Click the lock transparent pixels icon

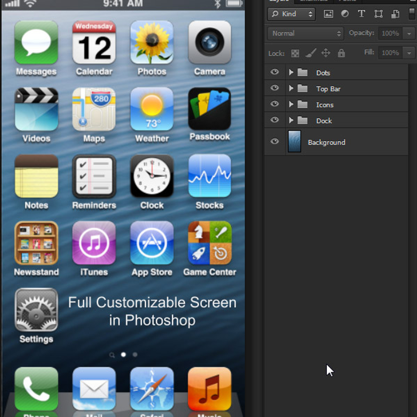[295, 53]
